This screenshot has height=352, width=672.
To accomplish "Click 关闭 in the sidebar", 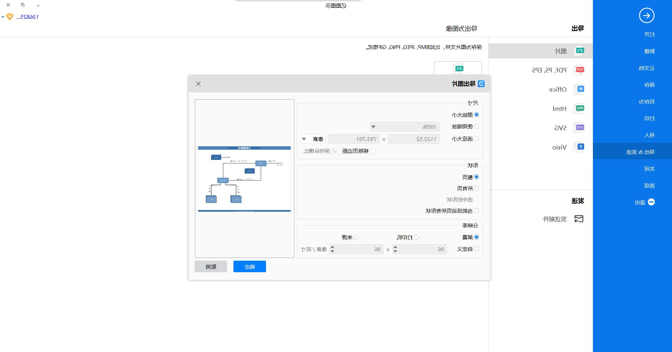I will (x=649, y=169).
